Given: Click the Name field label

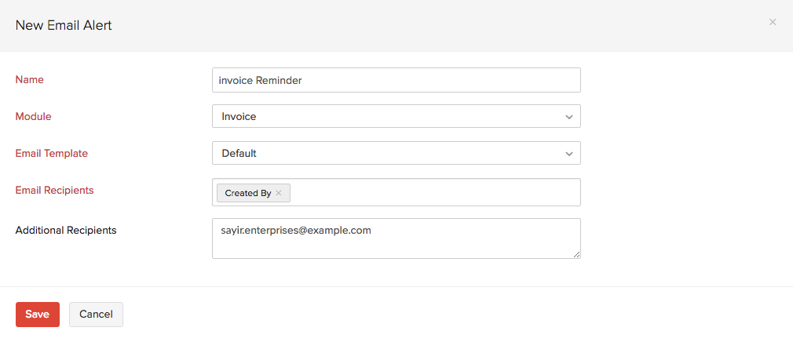Looking at the screenshot, I should pos(30,79).
